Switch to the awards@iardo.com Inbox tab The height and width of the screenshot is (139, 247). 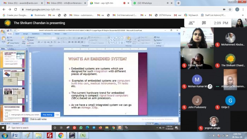tap(23, 3)
